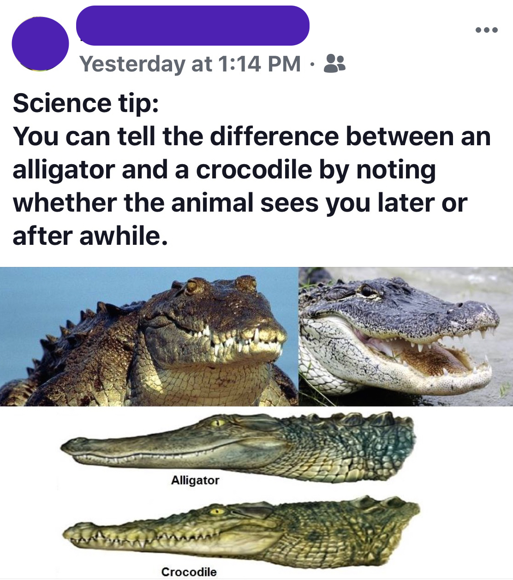513x580 pixels.
Task: View the crocodile photo on the left
Action: [x=148, y=337]
